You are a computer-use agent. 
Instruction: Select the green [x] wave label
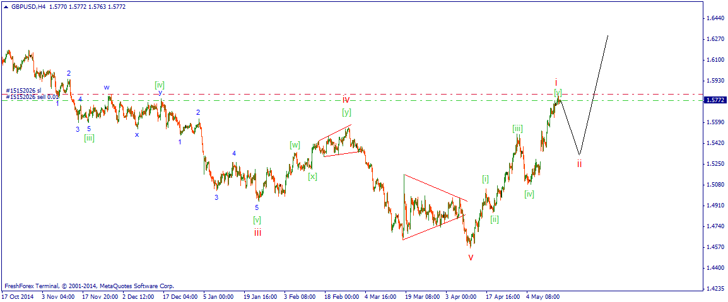pyautogui.click(x=312, y=176)
